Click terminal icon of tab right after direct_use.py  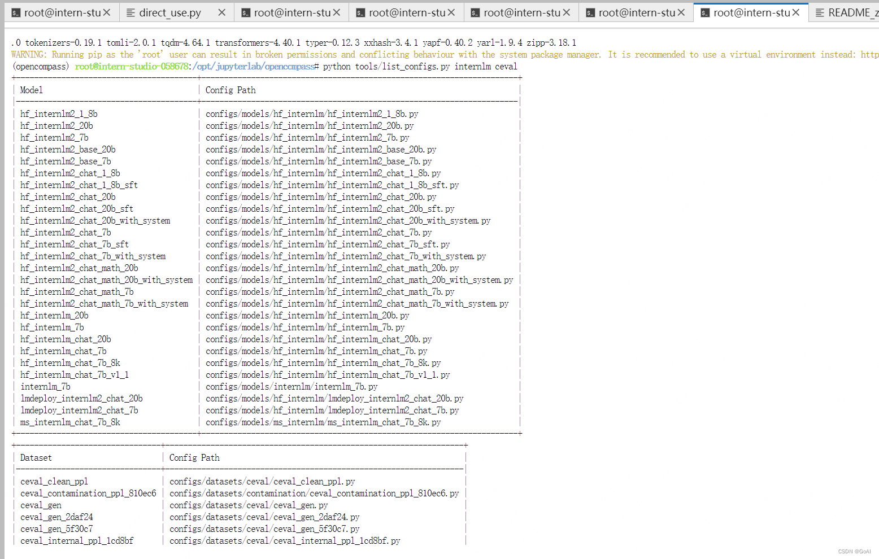click(246, 12)
